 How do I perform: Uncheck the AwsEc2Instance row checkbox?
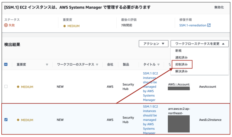pyautogui.click(x=6, y=119)
